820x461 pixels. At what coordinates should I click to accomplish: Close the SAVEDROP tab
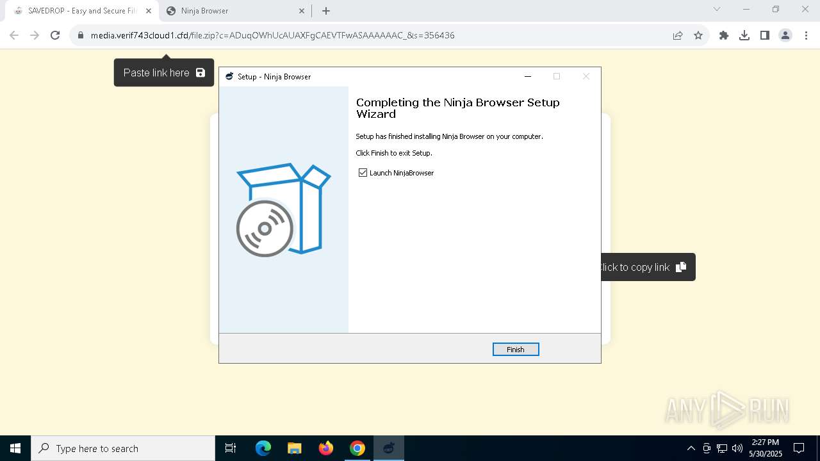(x=149, y=11)
